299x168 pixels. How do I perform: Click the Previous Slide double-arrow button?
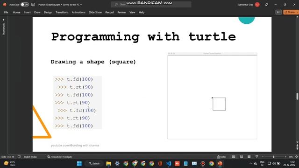[297, 146]
